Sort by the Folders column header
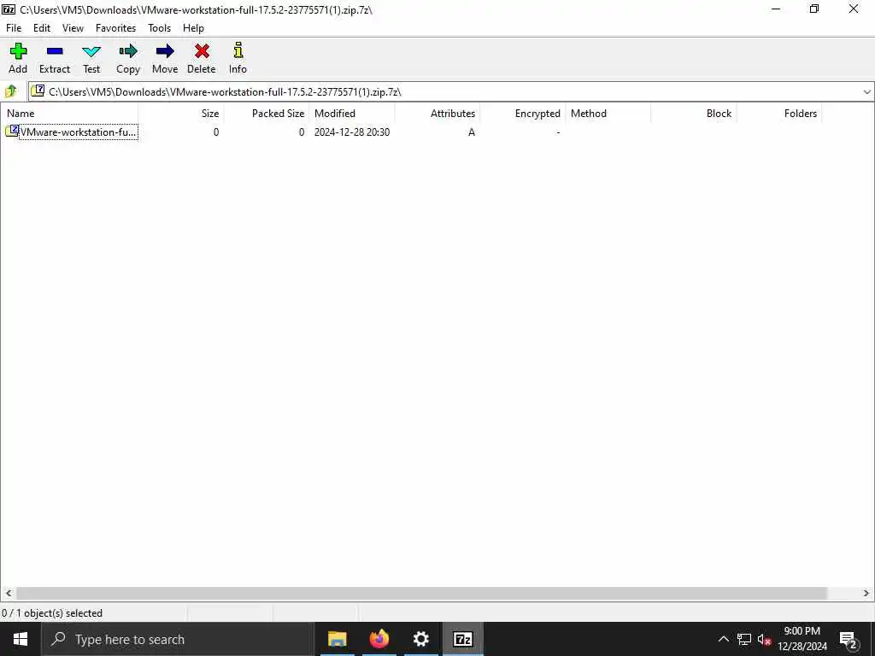875x656 pixels. tap(779, 114)
